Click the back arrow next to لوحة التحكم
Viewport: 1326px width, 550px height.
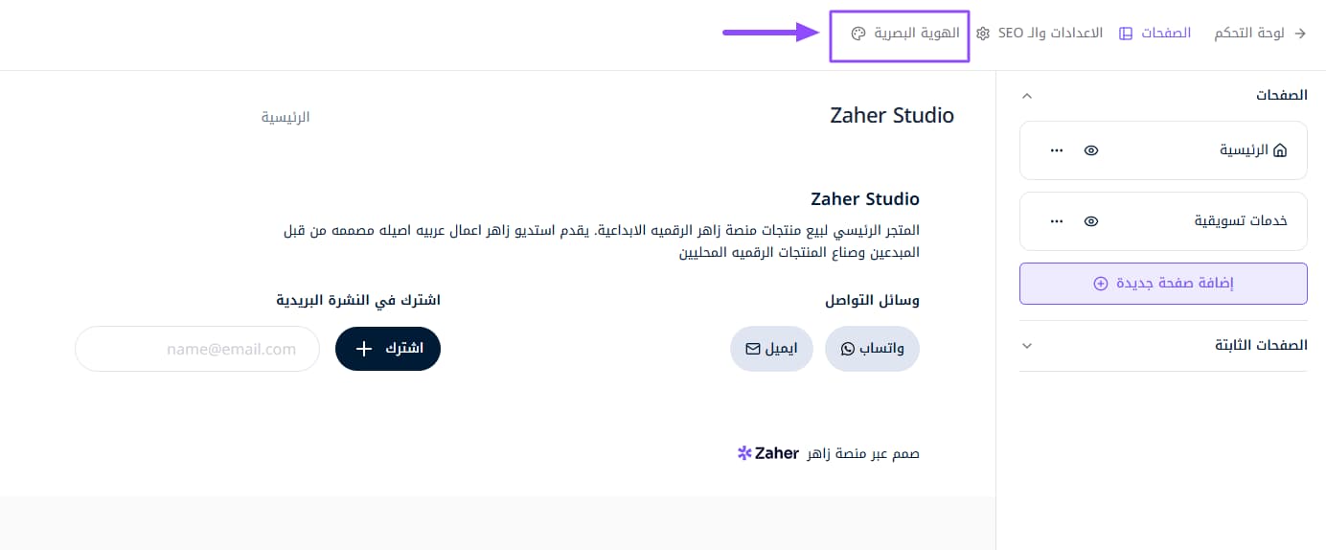[x=1300, y=34]
